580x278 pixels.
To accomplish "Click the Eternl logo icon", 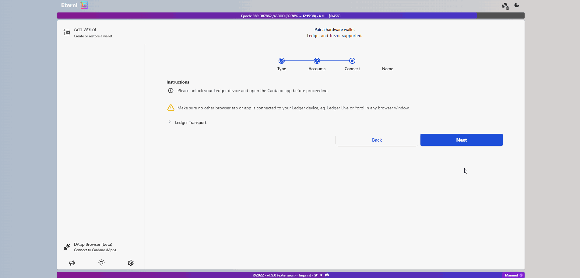I will pyautogui.click(x=84, y=5).
